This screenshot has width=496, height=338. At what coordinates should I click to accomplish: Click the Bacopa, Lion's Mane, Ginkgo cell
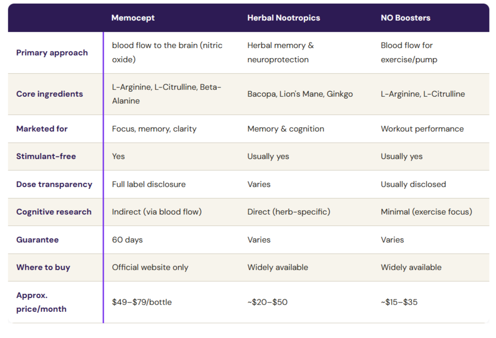pyautogui.click(x=300, y=94)
